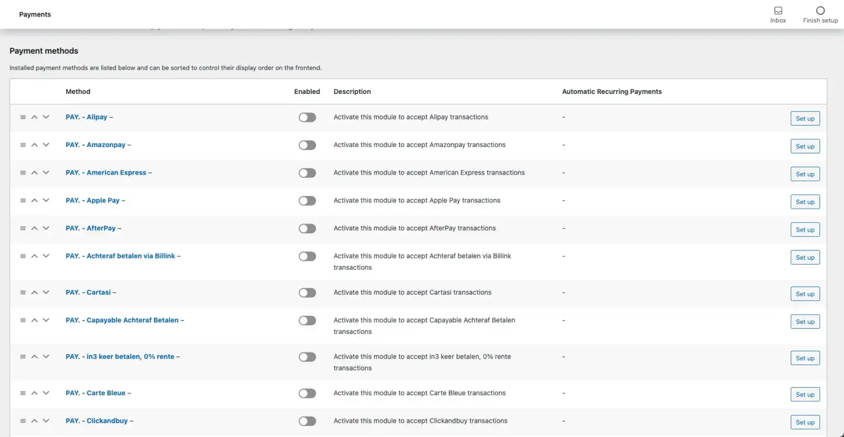Click Set up for Achteraf betalen via Billink
Image resolution: width=844 pixels, height=437 pixels.
(805, 257)
